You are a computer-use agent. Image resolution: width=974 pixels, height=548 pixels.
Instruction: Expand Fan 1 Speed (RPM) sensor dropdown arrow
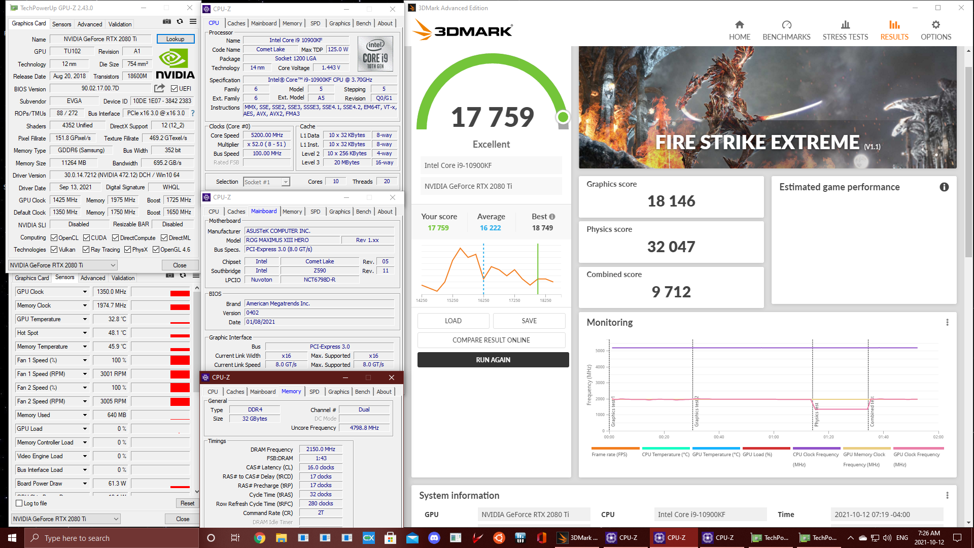tap(85, 374)
